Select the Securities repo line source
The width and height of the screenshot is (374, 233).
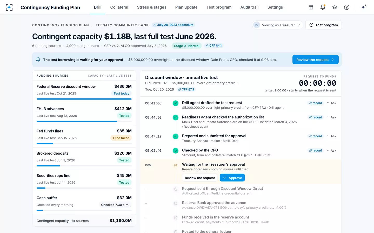tap(84, 181)
